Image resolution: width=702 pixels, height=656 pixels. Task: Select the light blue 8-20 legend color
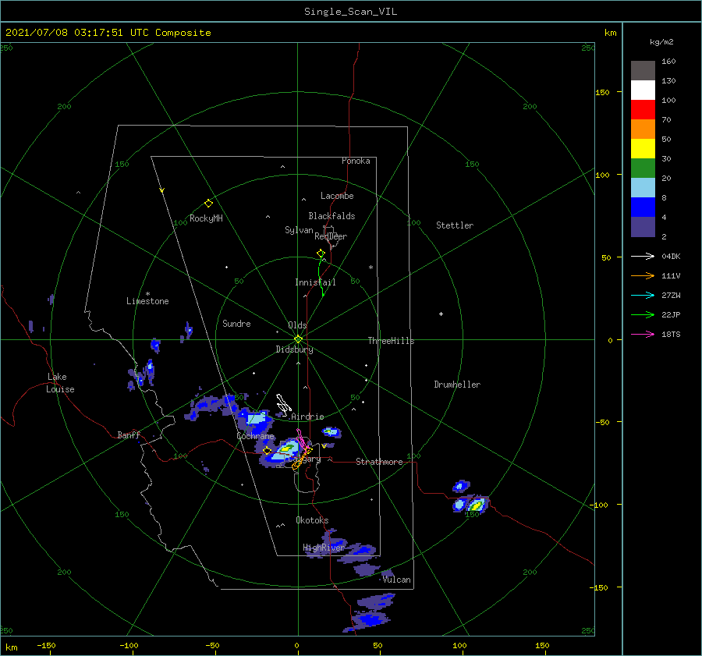[x=643, y=188]
